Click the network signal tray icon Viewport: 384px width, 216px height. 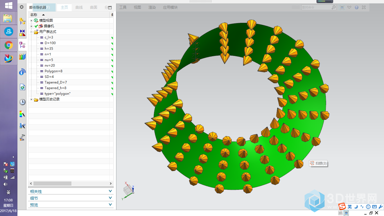click(x=12, y=177)
